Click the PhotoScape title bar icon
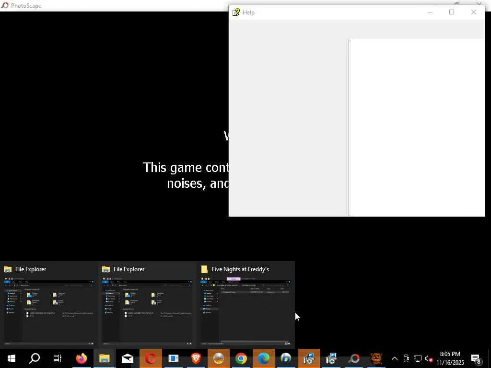Viewport: 491px width, 368px height. pyautogui.click(x=5, y=5)
